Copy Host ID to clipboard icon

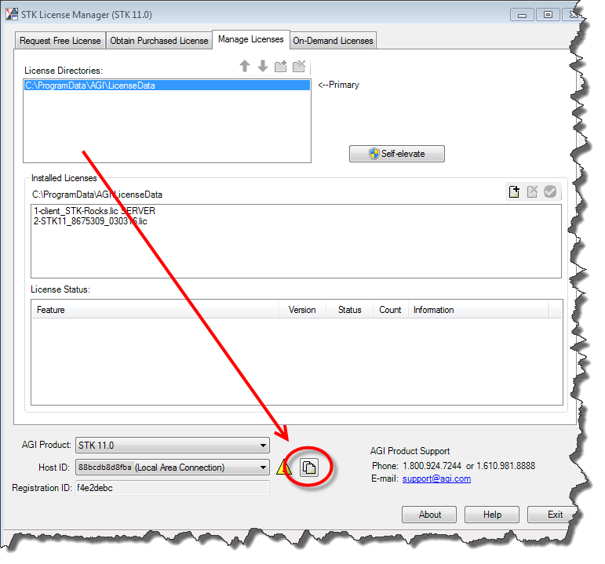(309, 468)
